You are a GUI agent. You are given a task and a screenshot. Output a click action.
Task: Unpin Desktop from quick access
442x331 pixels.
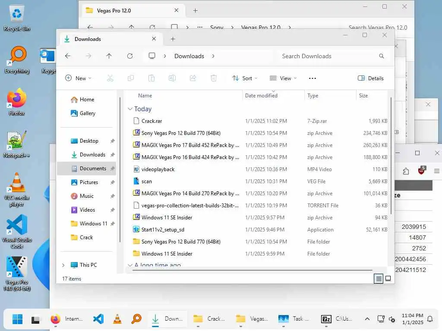113,141
